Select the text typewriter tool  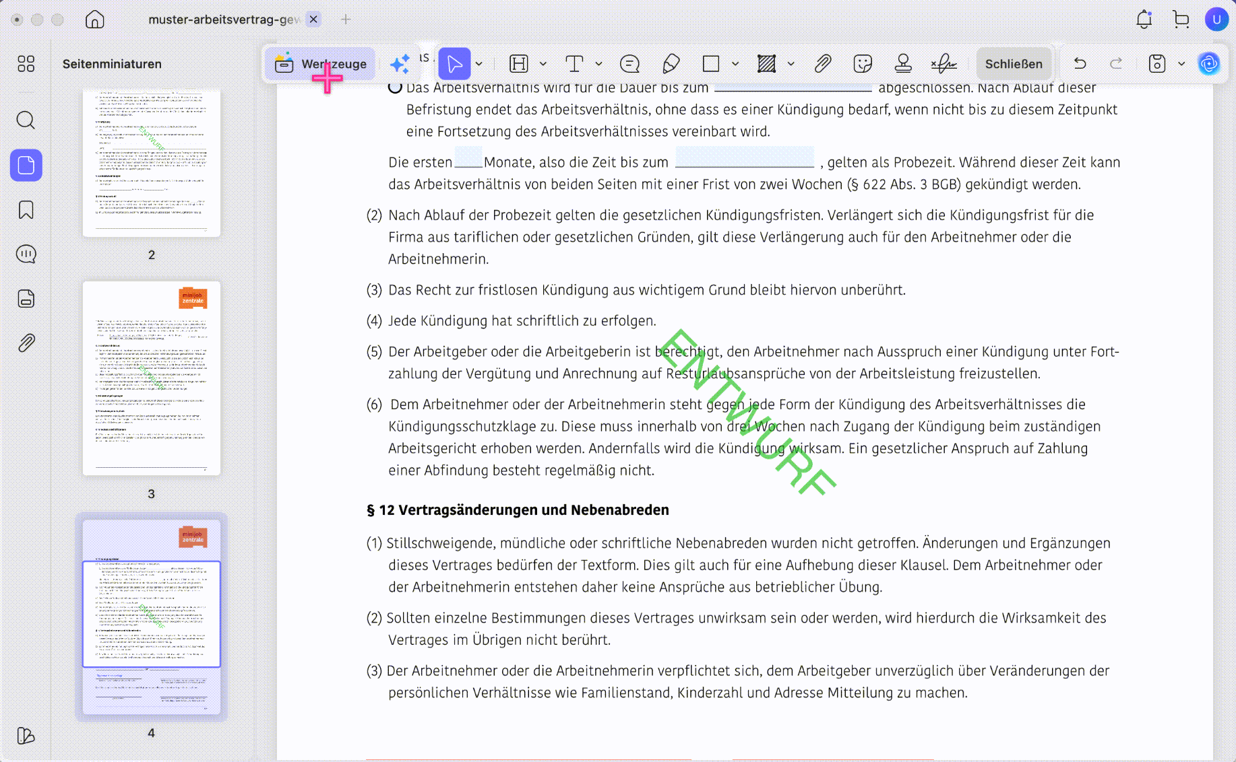(x=574, y=64)
